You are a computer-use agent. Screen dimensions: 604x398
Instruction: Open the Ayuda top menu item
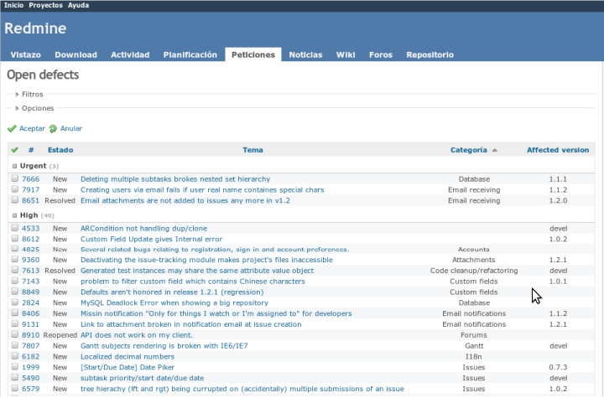click(78, 5)
